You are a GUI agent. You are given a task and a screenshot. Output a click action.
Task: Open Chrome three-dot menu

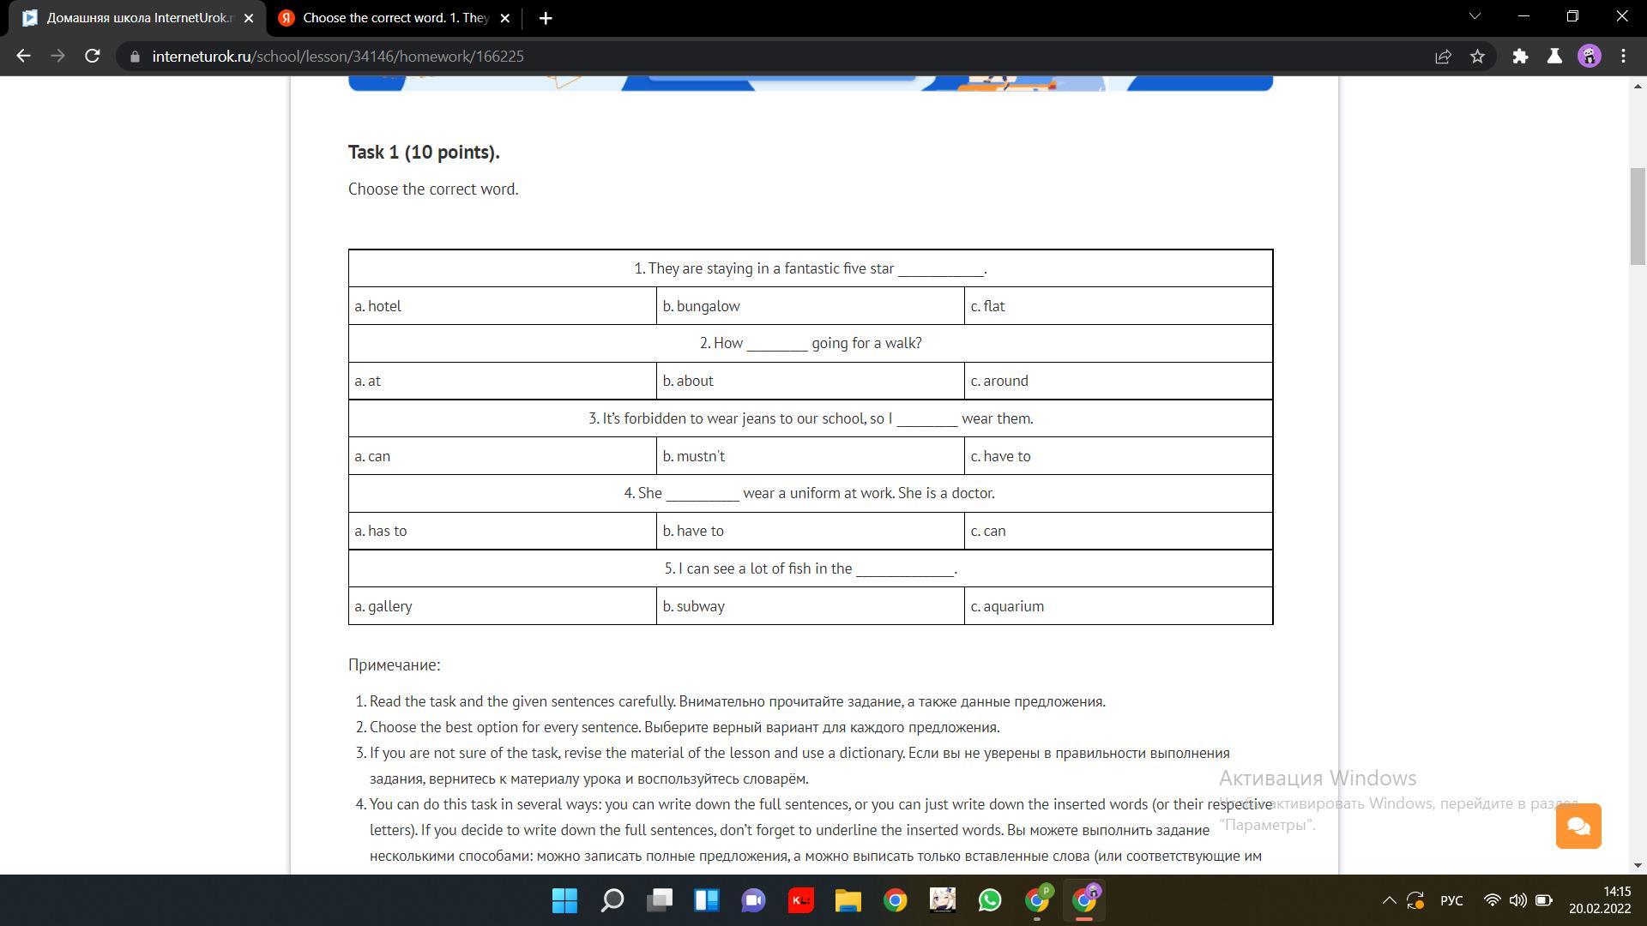[1623, 57]
